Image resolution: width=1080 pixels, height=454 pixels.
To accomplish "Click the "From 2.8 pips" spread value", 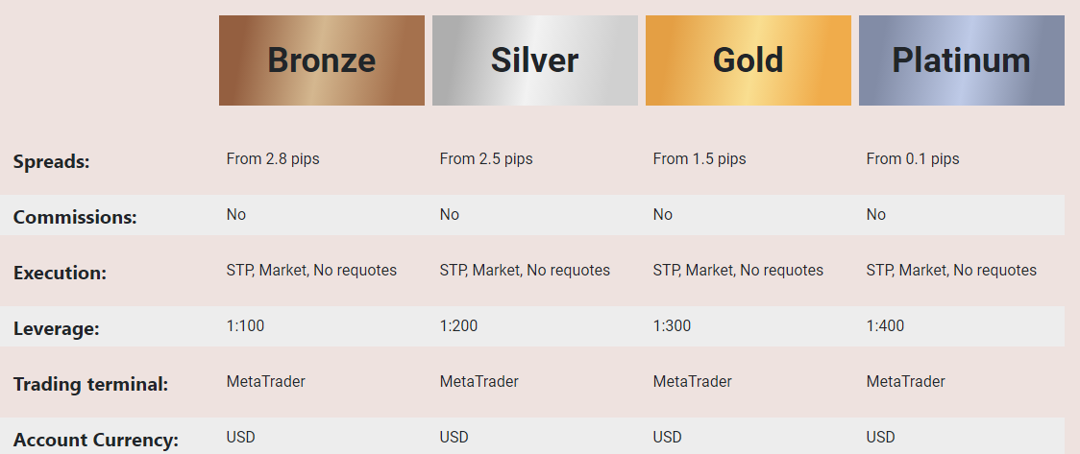I will point(273,158).
